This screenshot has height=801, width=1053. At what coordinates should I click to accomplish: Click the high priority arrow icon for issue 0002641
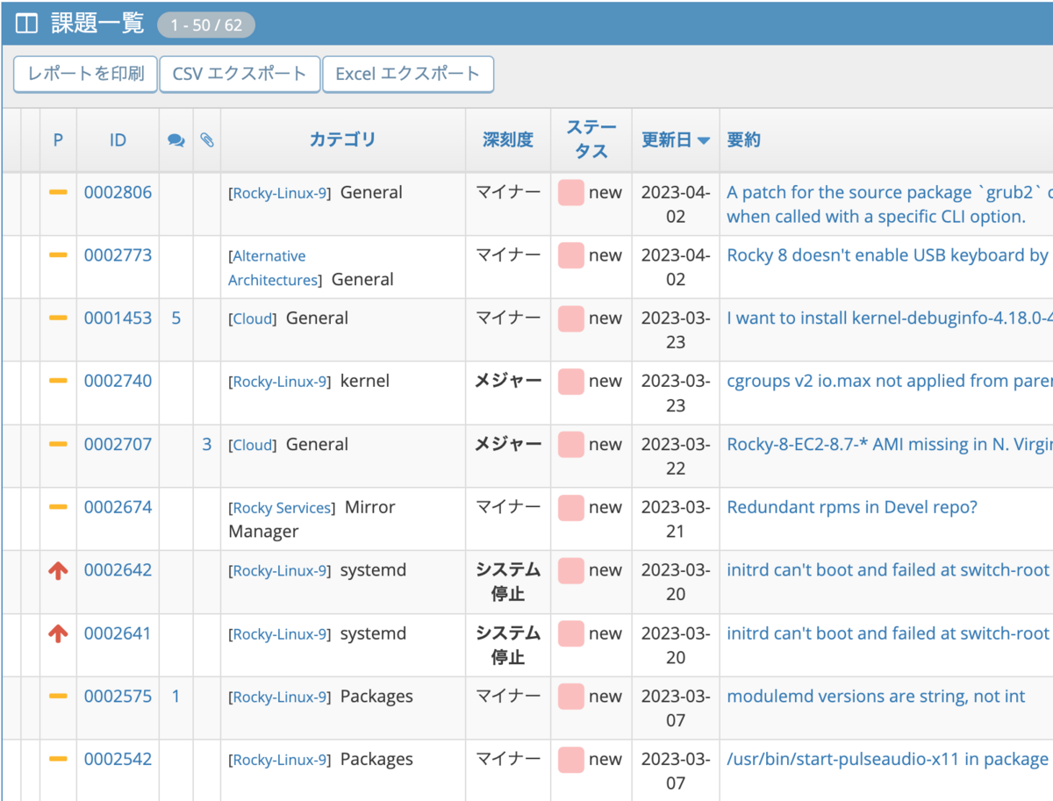click(x=58, y=633)
